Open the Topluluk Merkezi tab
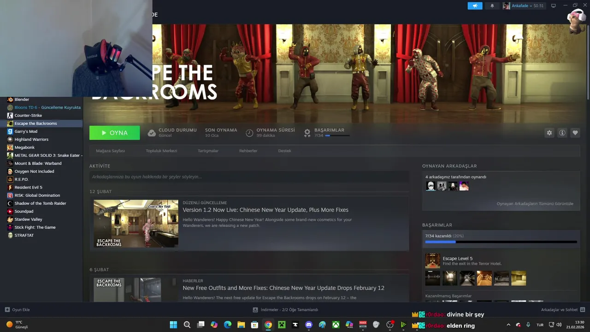This screenshot has width=590, height=332. click(161, 151)
